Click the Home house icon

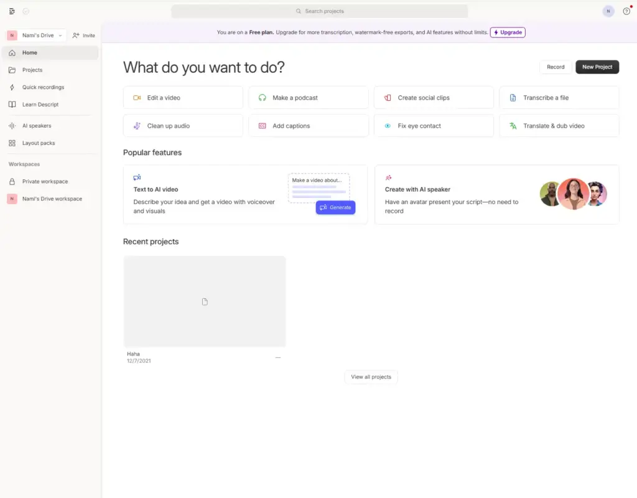pyautogui.click(x=12, y=53)
